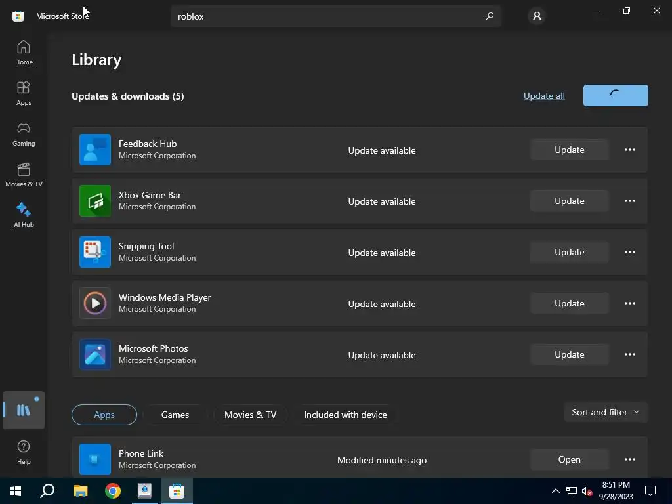Open more options for Windows Media Player
The image size is (672, 504).
click(x=629, y=303)
